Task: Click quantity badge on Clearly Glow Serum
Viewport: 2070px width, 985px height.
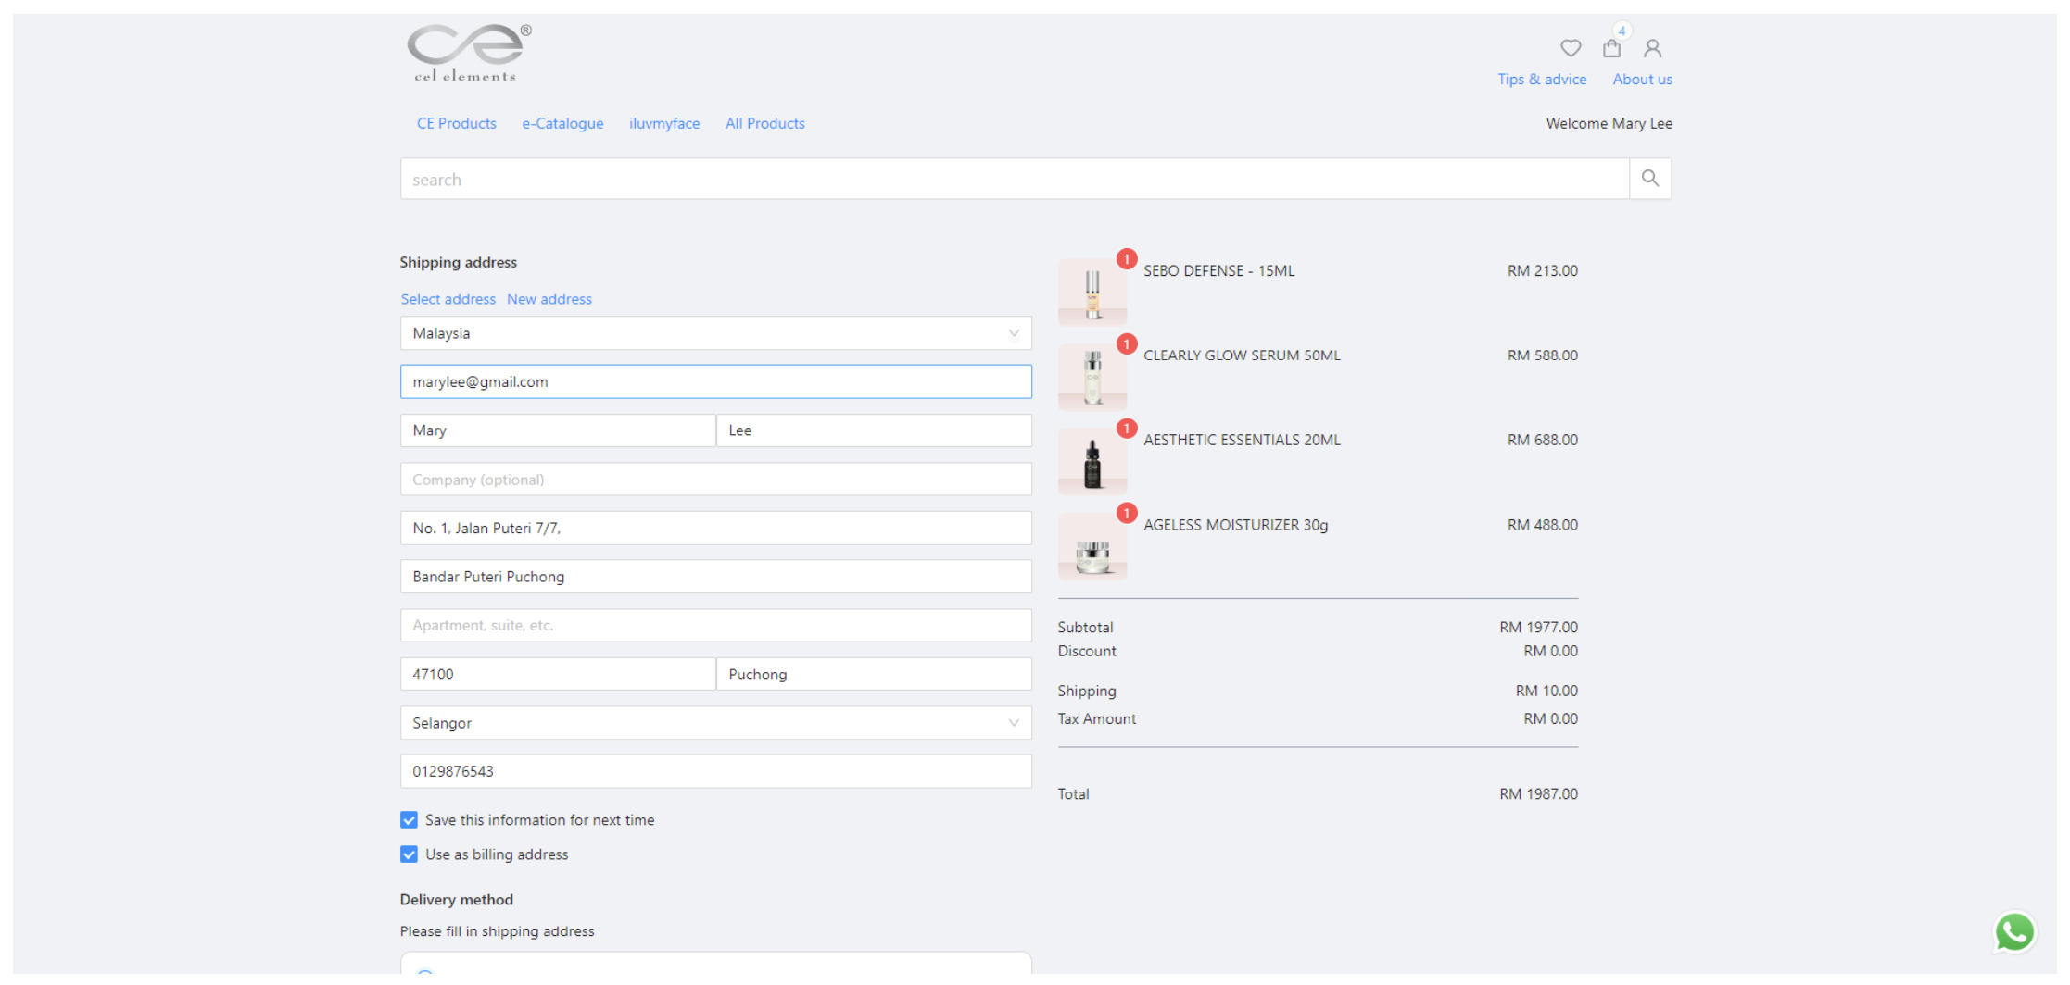Action: [x=1126, y=344]
